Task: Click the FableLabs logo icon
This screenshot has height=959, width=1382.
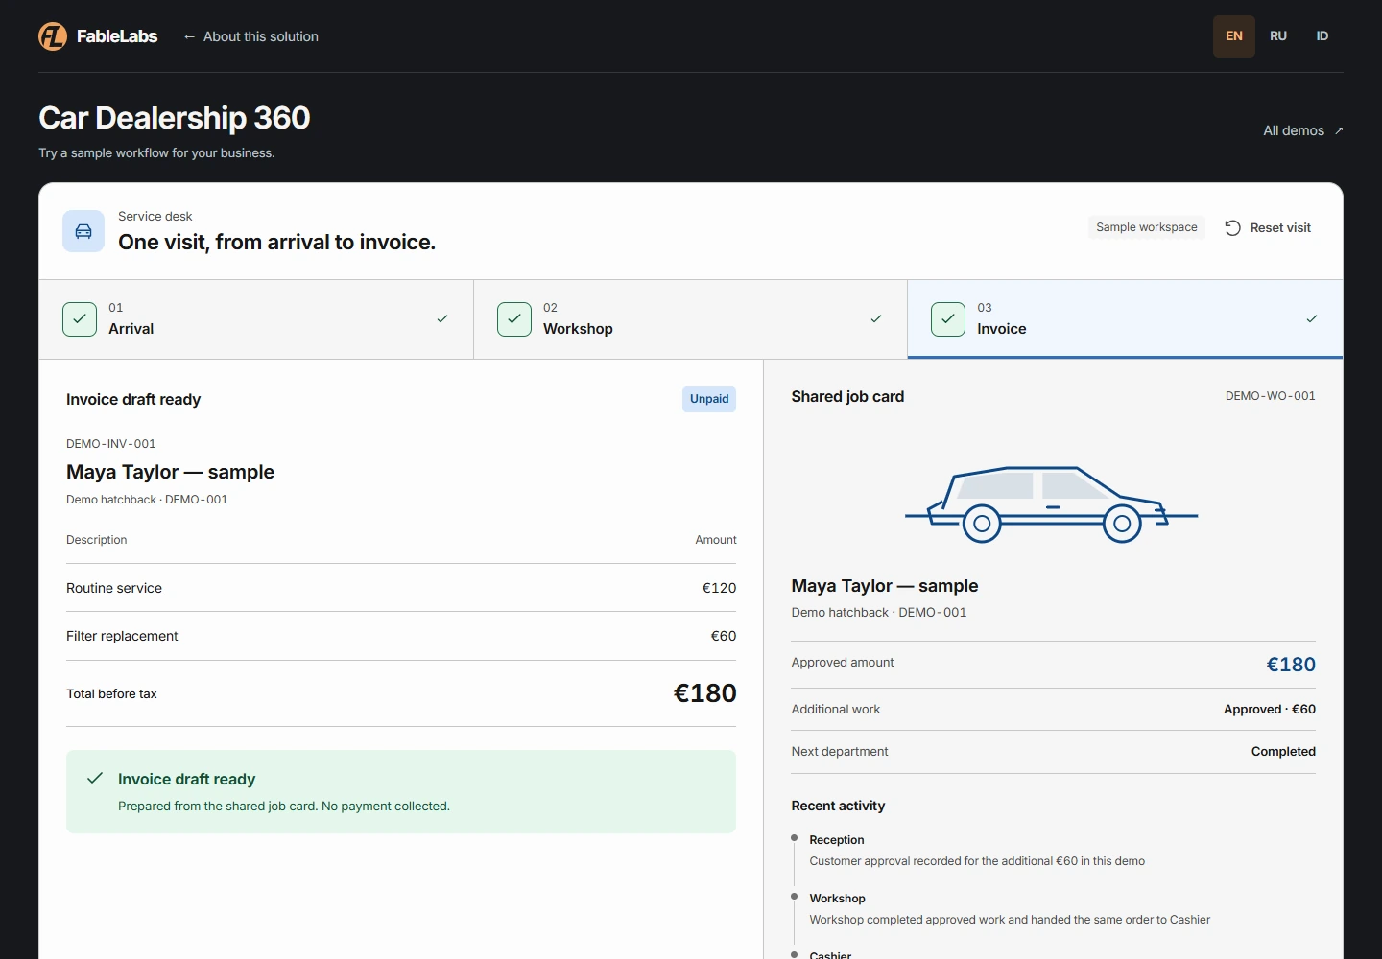Action: 53,36
